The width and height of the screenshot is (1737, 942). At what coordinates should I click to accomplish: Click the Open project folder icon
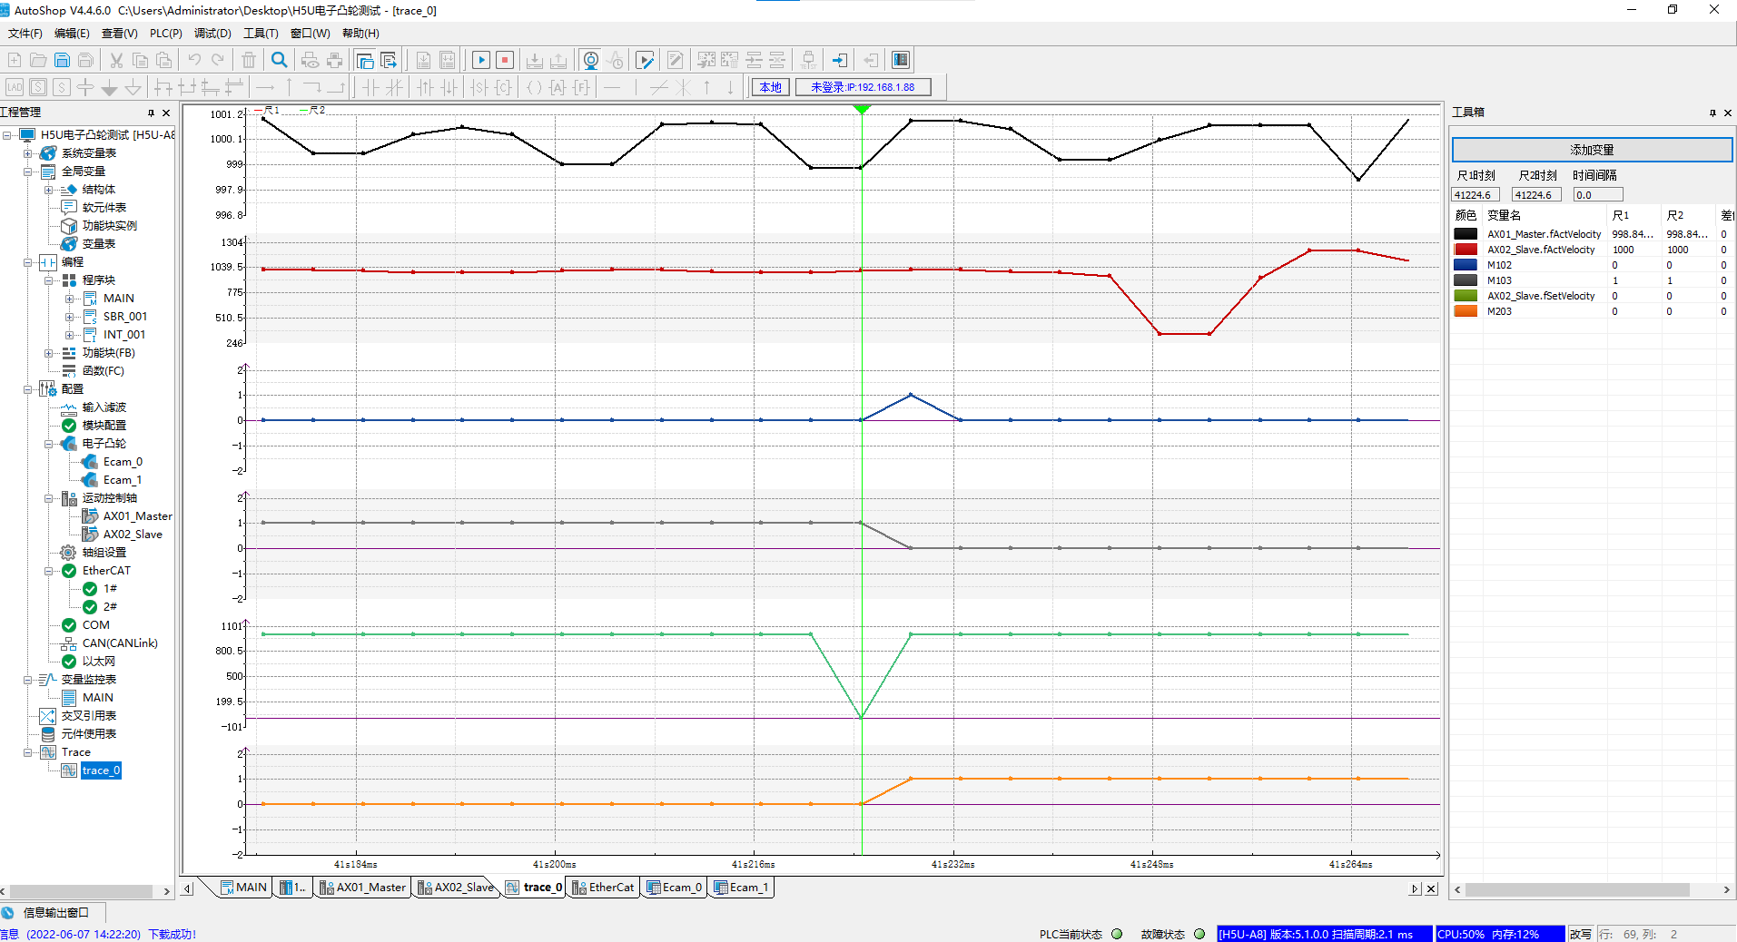point(38,60)
